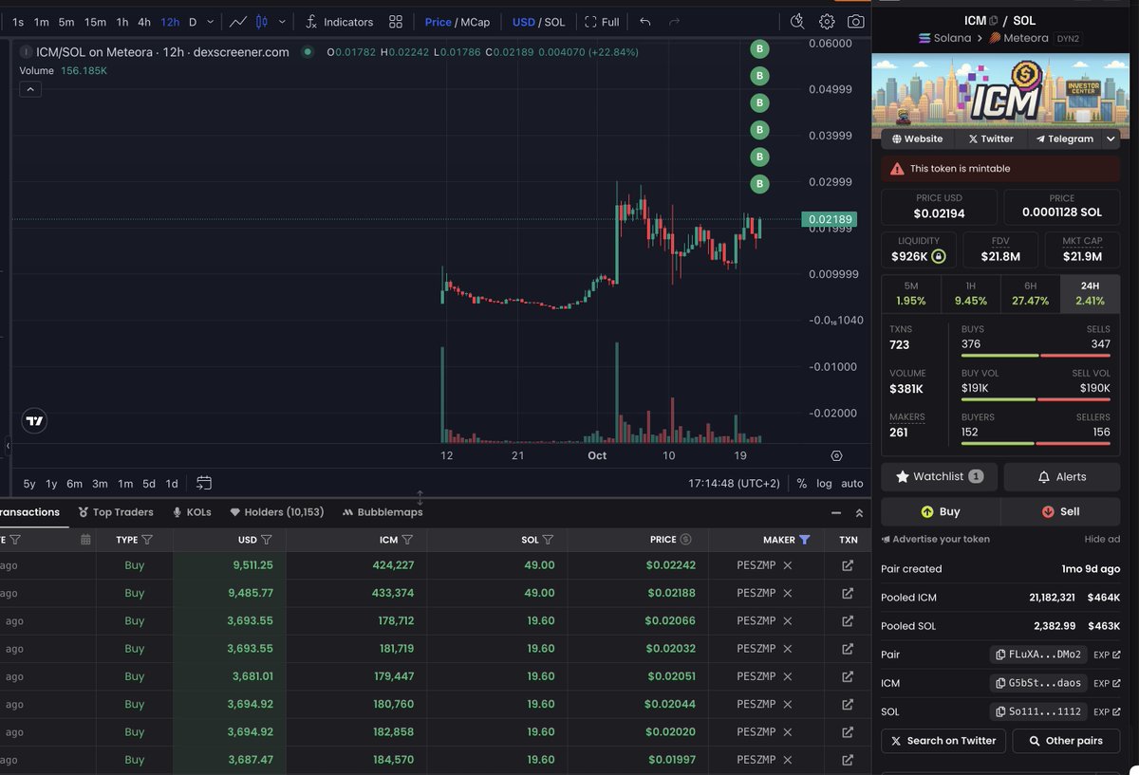Collapse the legend chevron under Volume
Screen dimensions: 1139x775
30,89
